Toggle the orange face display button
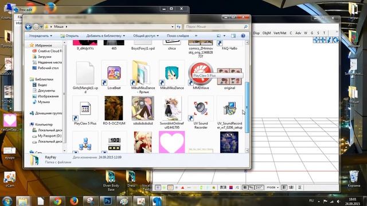This screenshot has height=206, width=367. pyautogui.click(x=170, y=187)
